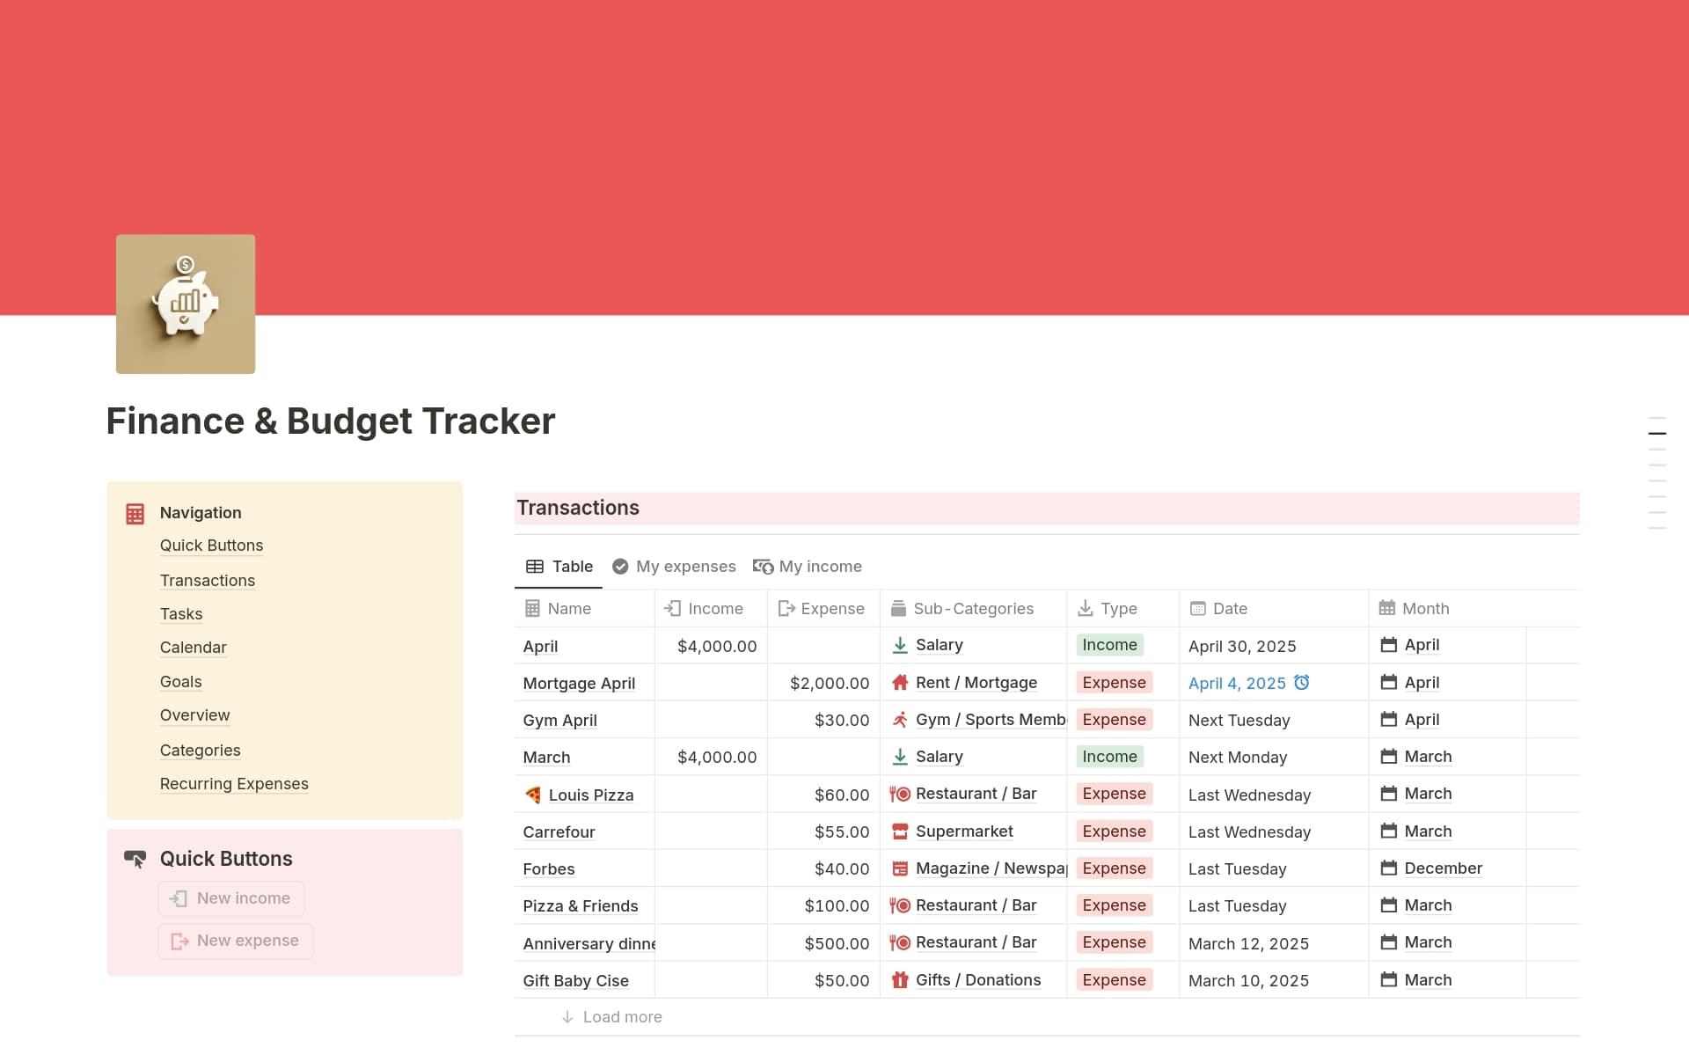This screenshot has width=1689, height=1055.
Task: Open the Date column header menu
Action: click(x=1230, y=608)
